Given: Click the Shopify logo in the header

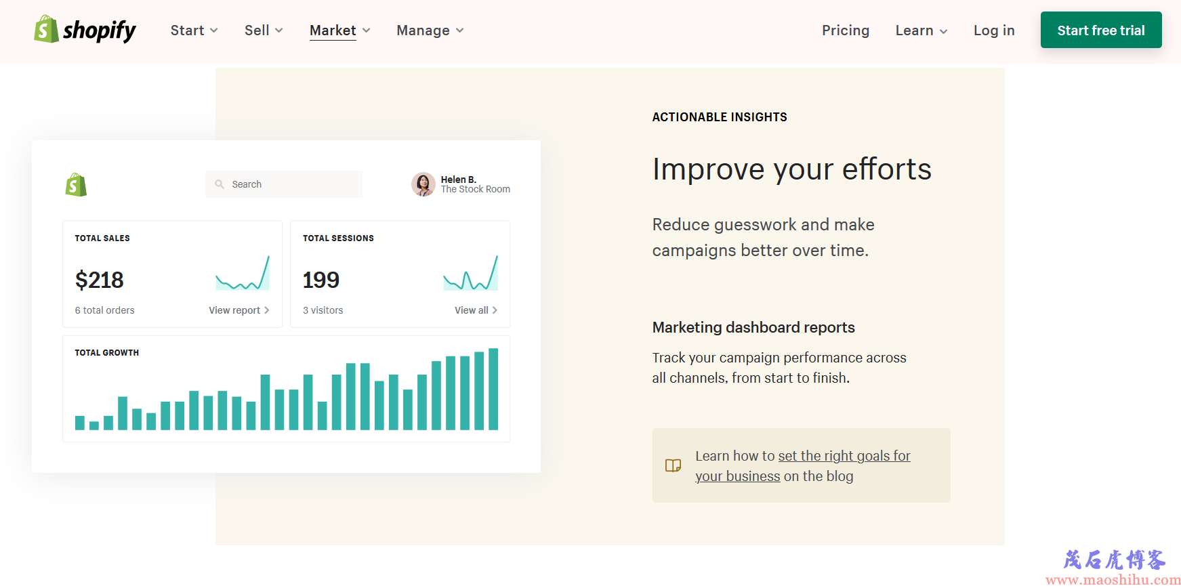Looking at the screenshot, I should click(x=85, y=30).
